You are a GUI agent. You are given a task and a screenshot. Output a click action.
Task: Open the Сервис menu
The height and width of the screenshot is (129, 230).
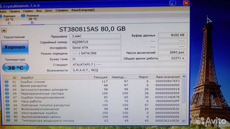click(28, 11)
